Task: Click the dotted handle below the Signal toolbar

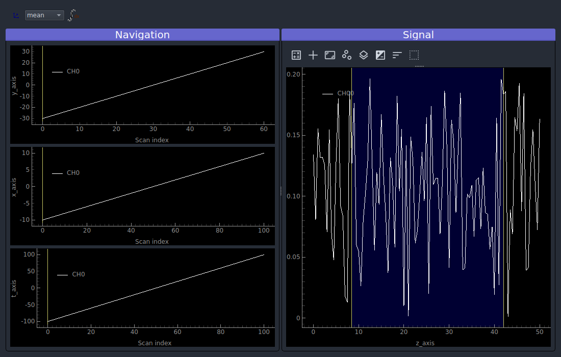Action: [x=419, y=66]
